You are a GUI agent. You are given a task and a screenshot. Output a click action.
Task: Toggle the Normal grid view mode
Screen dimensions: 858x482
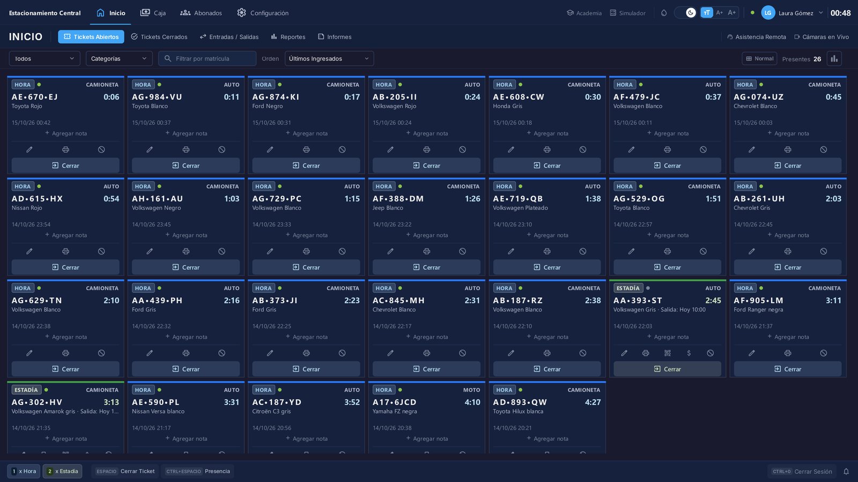(760, 59)
